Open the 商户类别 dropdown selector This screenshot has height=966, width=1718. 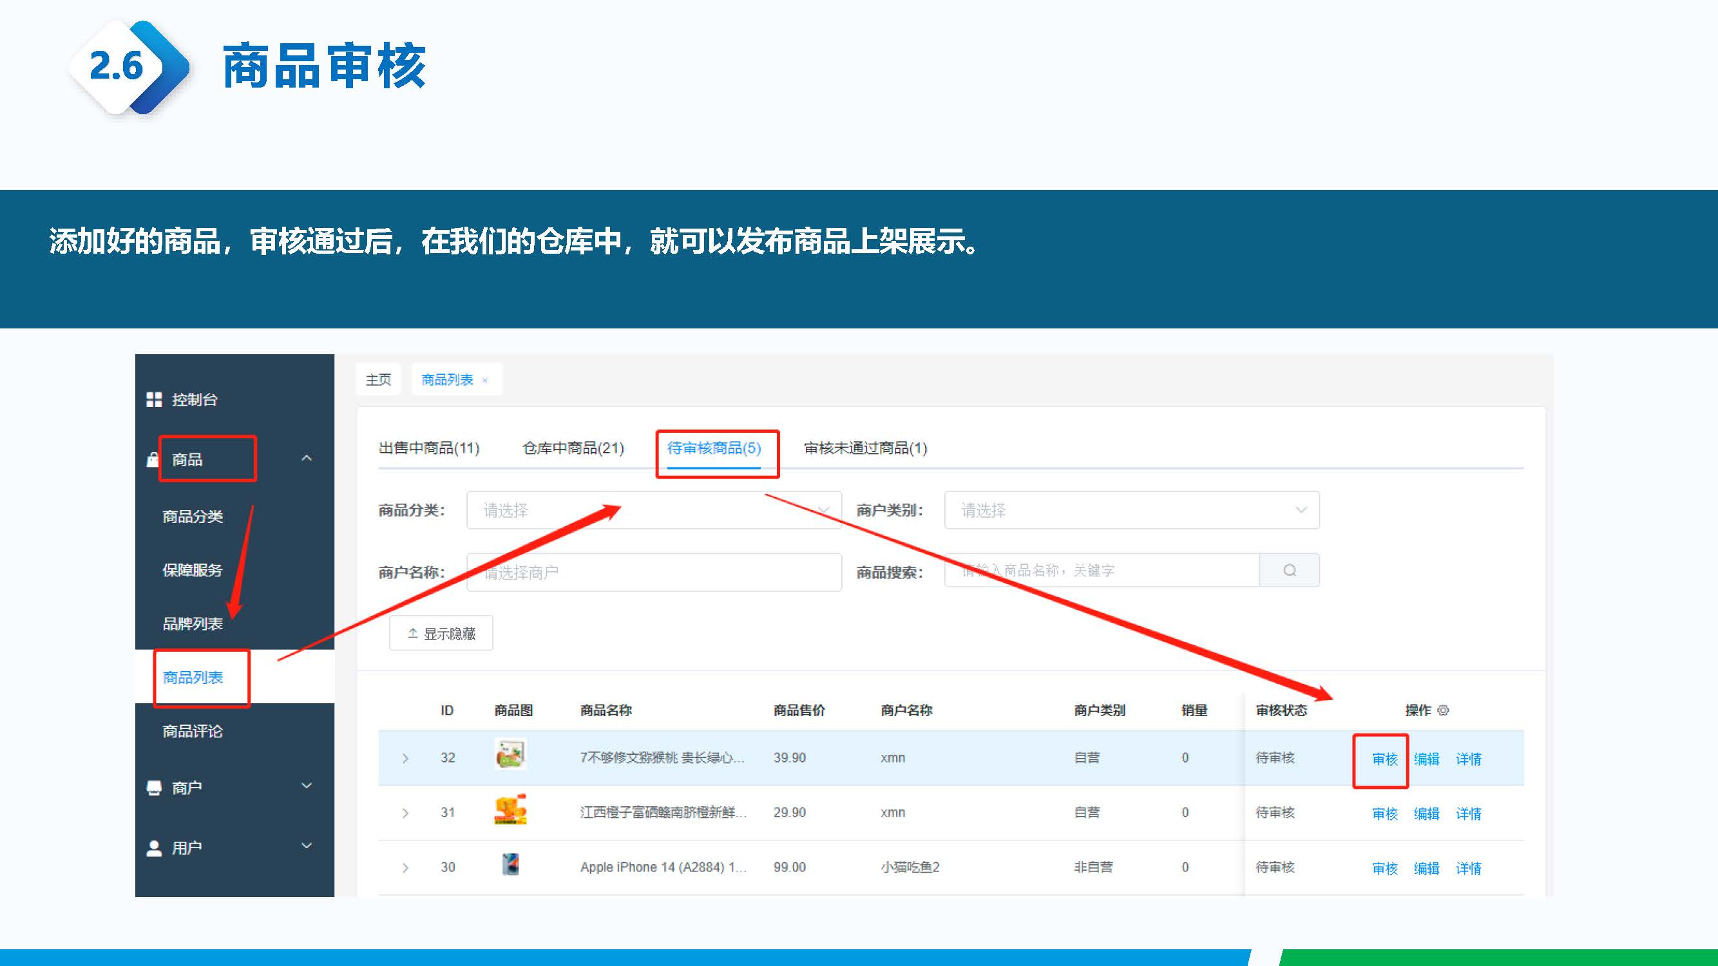(x=1131, y=511)
